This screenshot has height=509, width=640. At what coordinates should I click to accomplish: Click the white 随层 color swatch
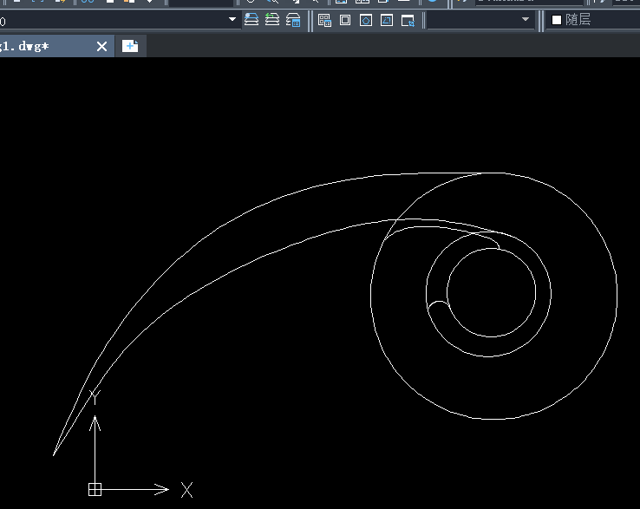coord(557,19)
